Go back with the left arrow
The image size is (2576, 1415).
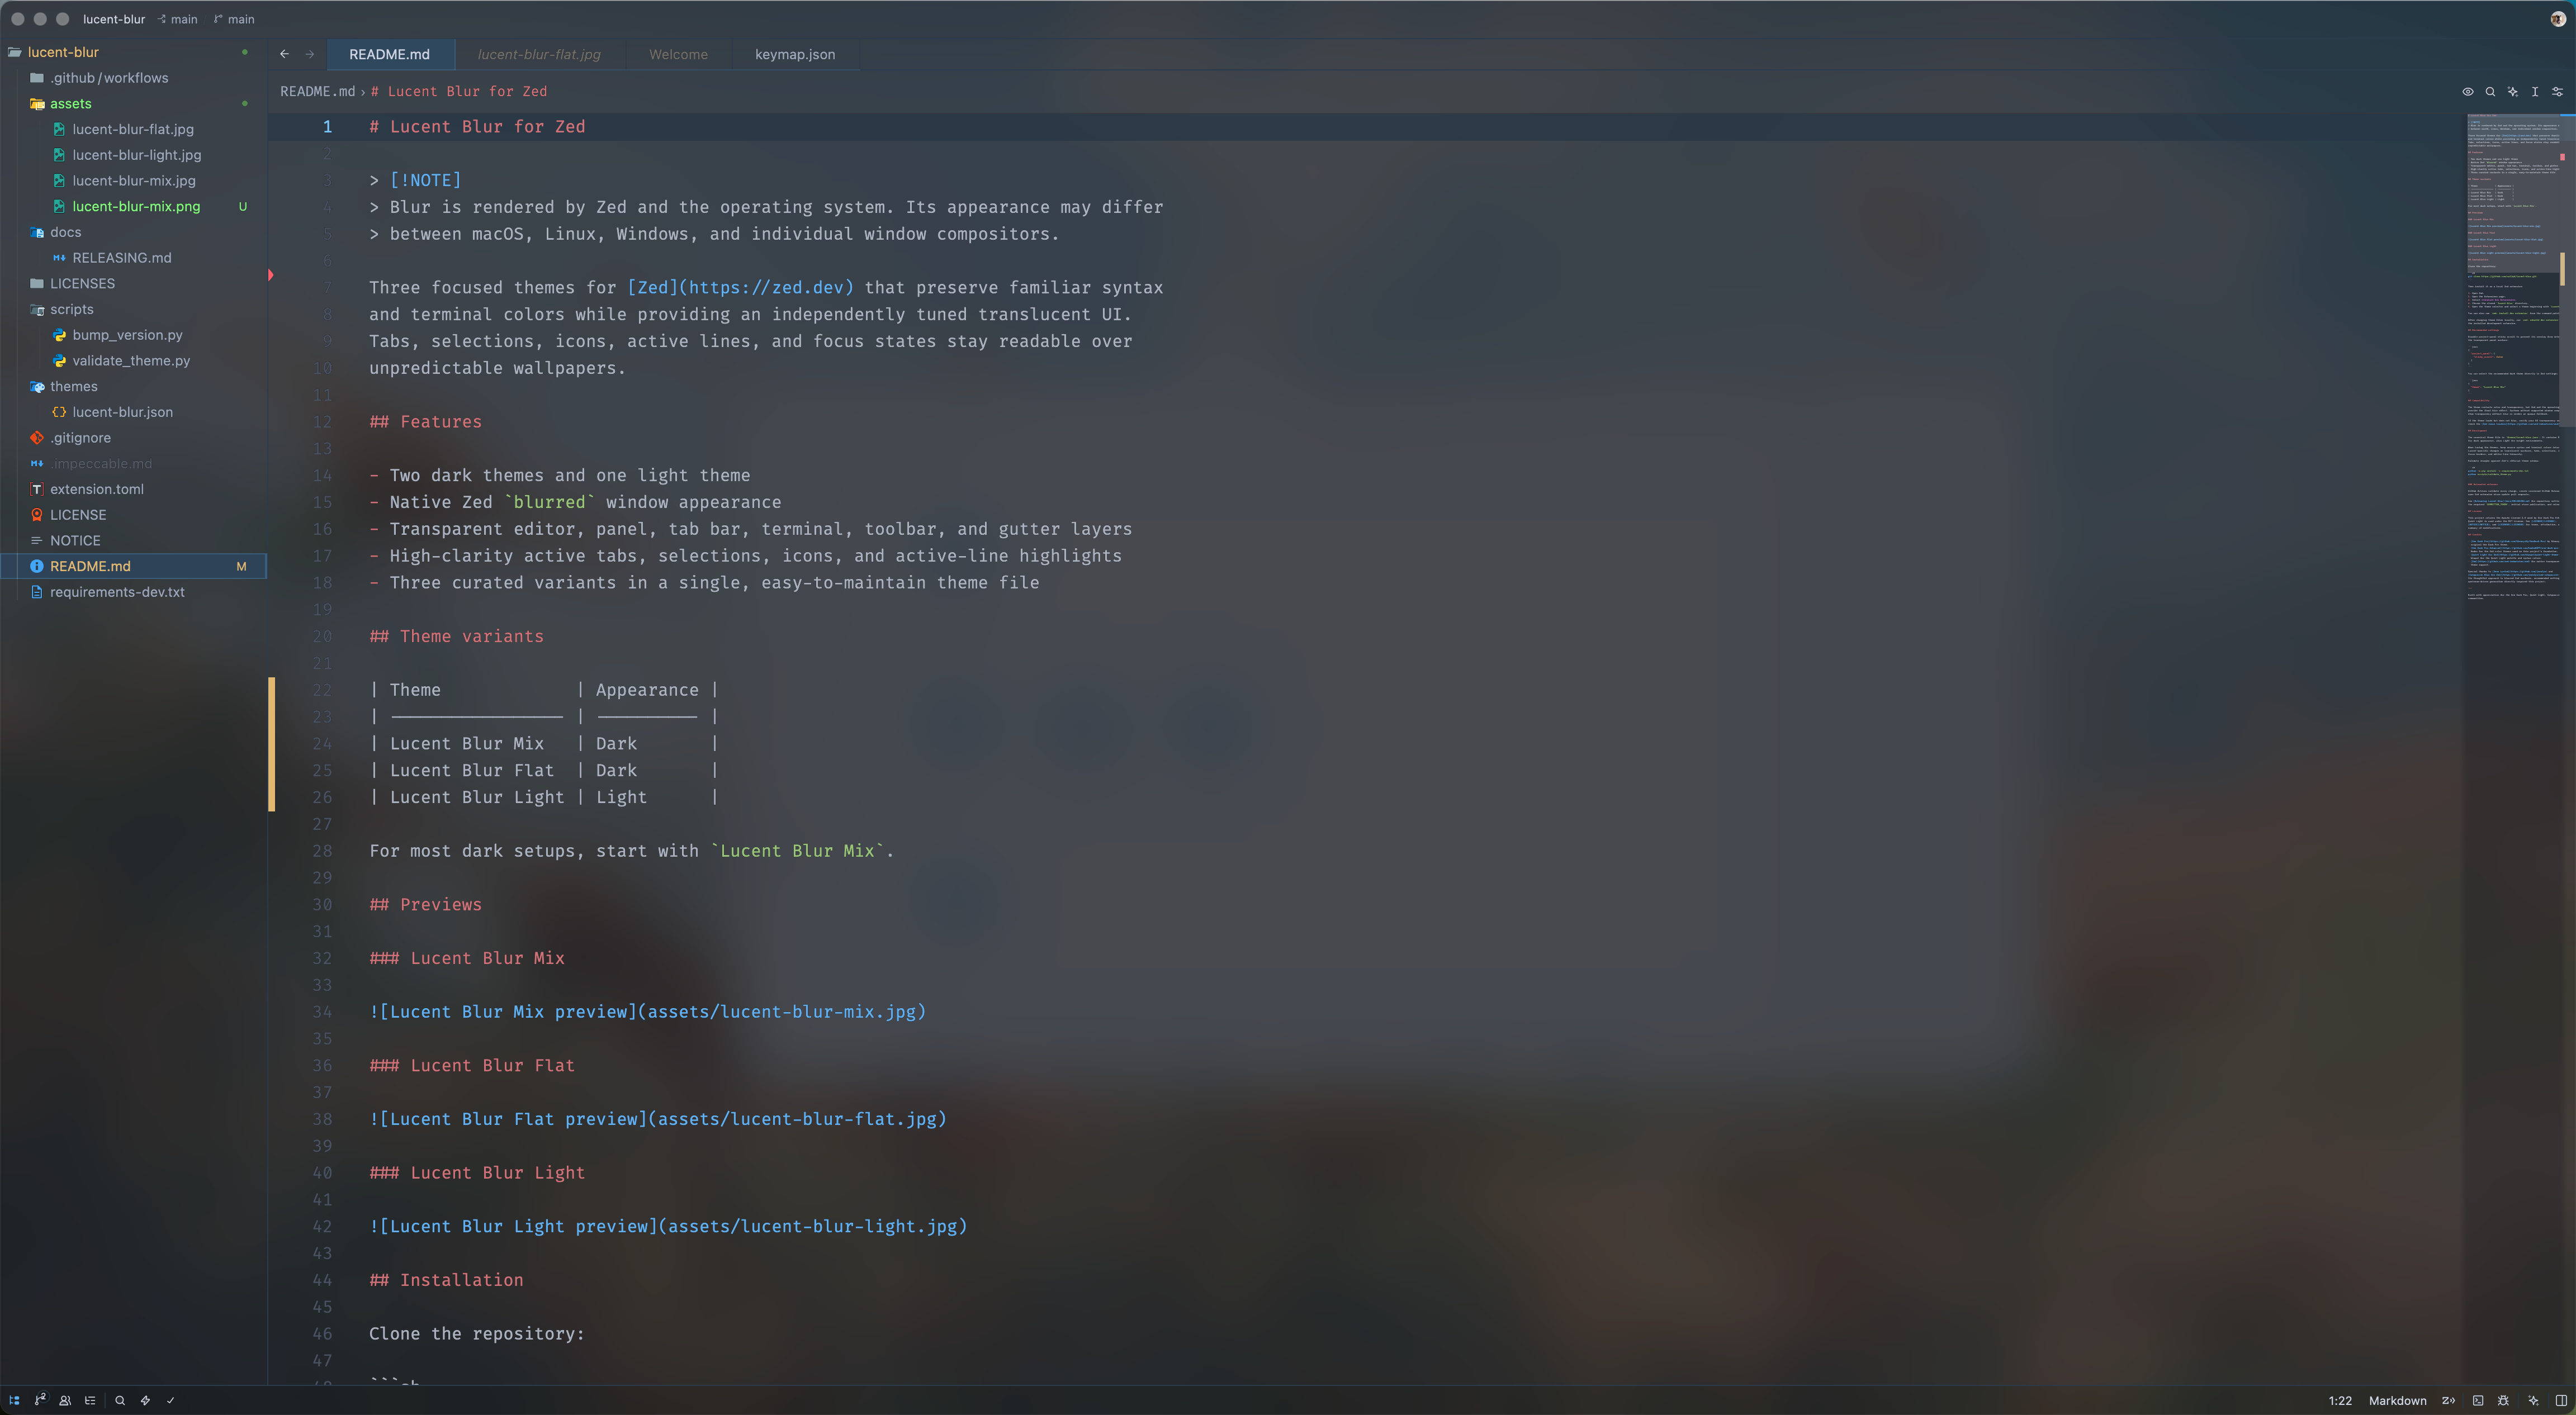pyautogui.click(x=284, y=54)
